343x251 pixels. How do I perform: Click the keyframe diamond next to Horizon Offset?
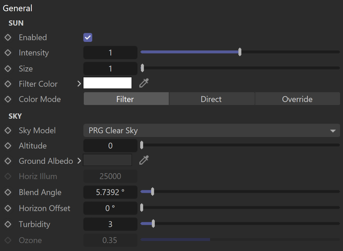(8, 208)
